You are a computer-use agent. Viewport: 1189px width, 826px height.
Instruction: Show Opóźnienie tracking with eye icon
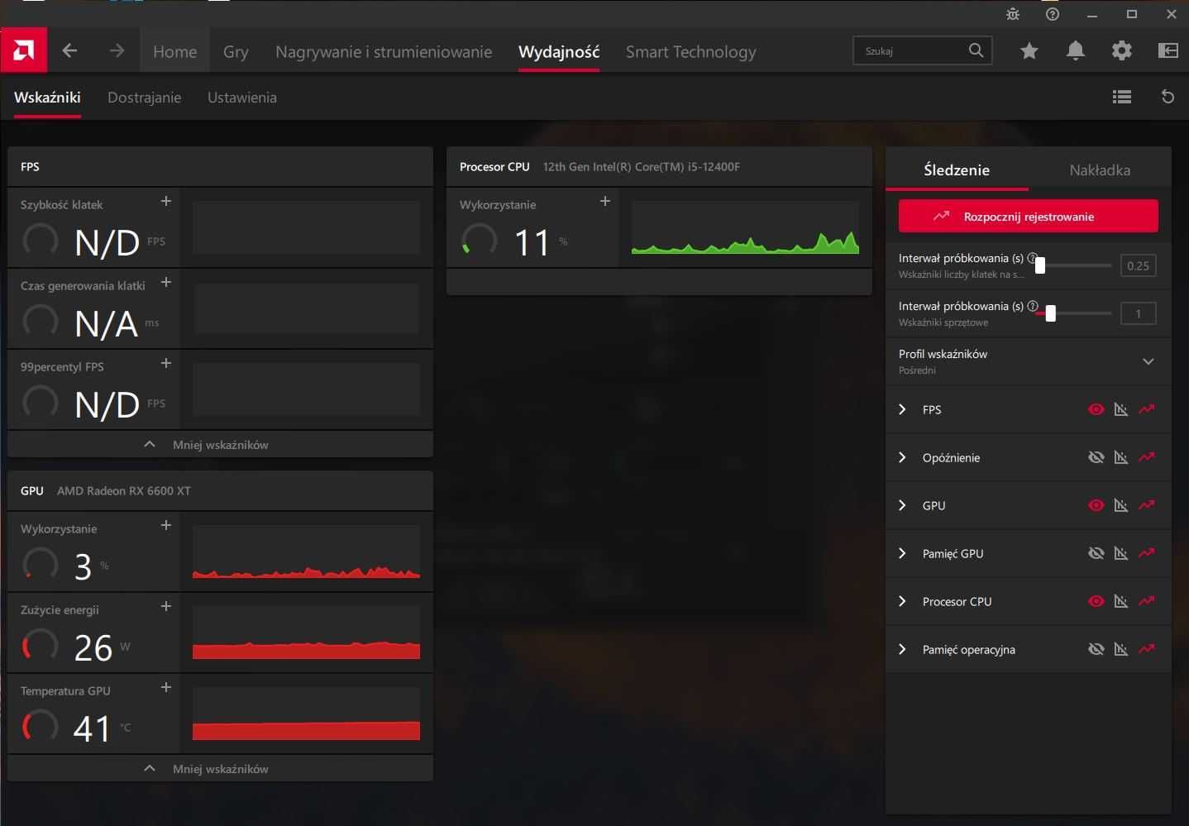click(1096, 457)
